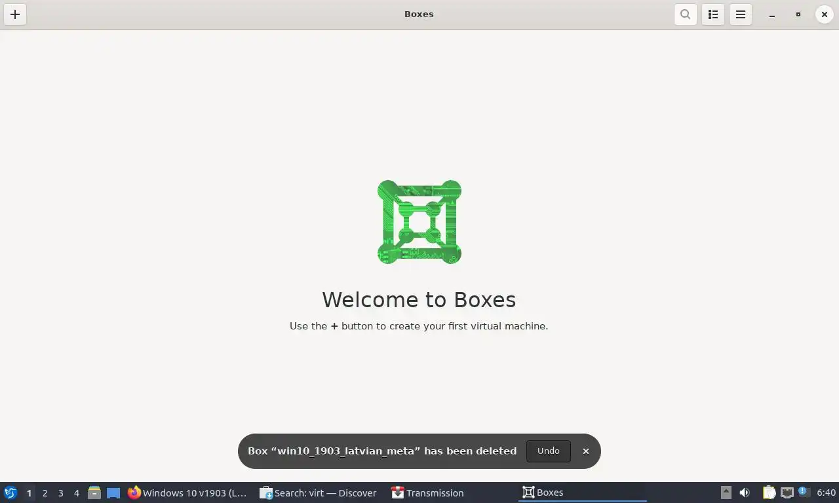Select Boxes taskbar entry
The width and height of the screenshot is (839, 503).
tap(583, 493)
